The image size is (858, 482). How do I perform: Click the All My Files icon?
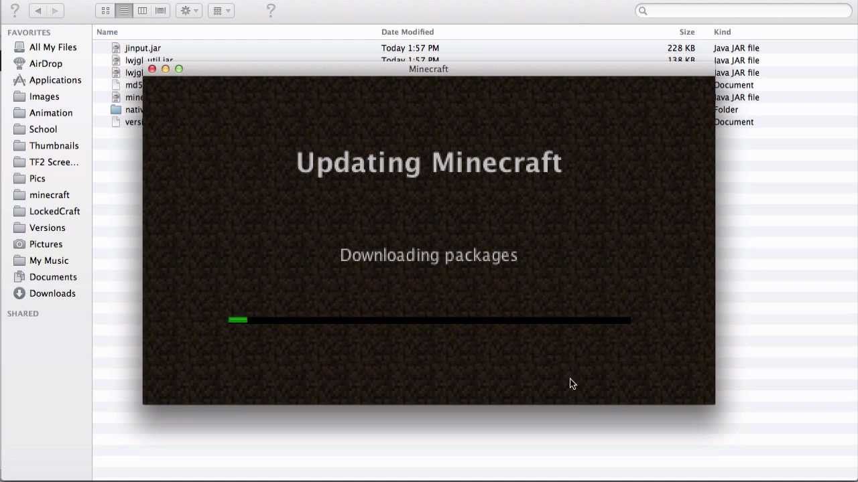coord(19,48)
